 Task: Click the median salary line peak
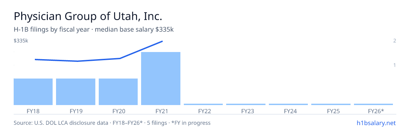162,41
